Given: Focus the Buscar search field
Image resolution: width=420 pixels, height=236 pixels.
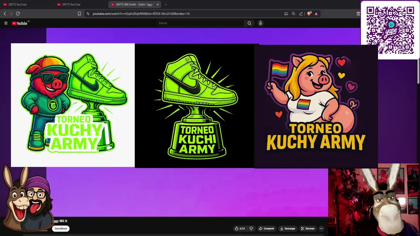Looking at the screenshot, I should [x=200, y=23].
